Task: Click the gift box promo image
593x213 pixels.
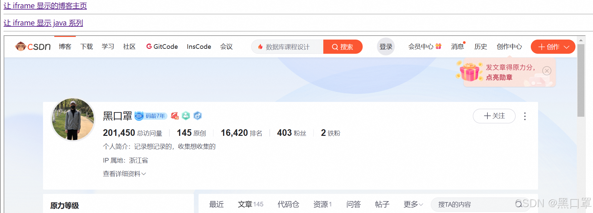Action: point(469,72)
